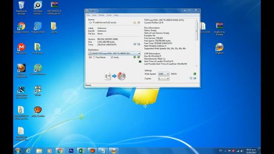Select the Hotspot Shield desktop shortcut

tap(38, 27)
